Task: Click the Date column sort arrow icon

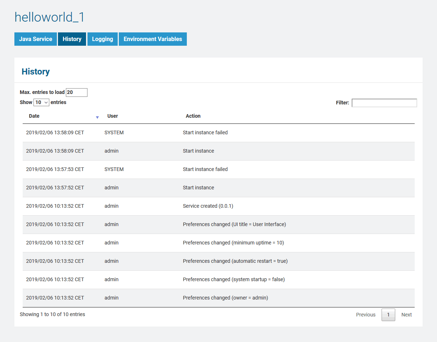Action: [x=97, y=117]
